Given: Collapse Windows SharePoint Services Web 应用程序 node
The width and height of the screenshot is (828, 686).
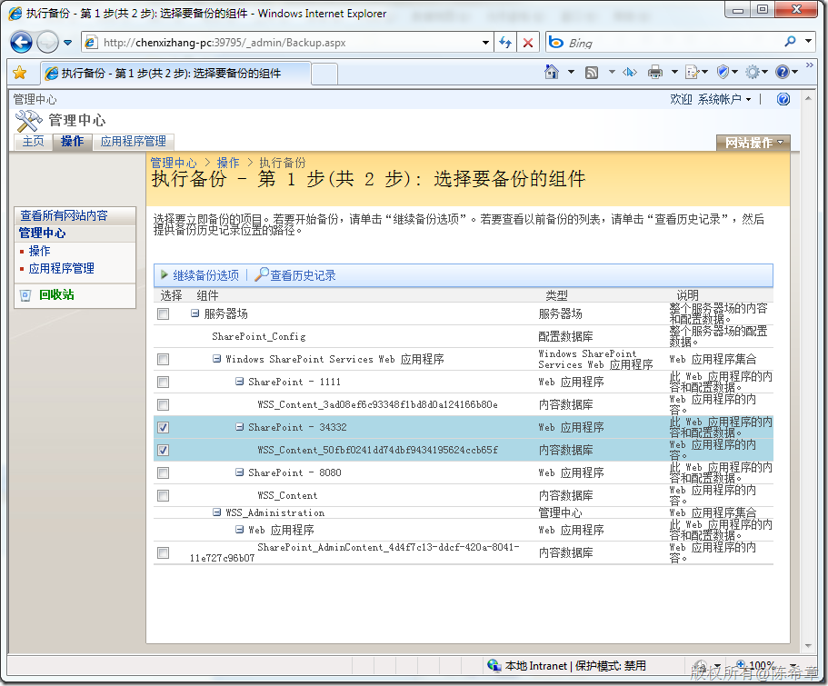Looking at the screenshot, I should [x=216, y=359].
